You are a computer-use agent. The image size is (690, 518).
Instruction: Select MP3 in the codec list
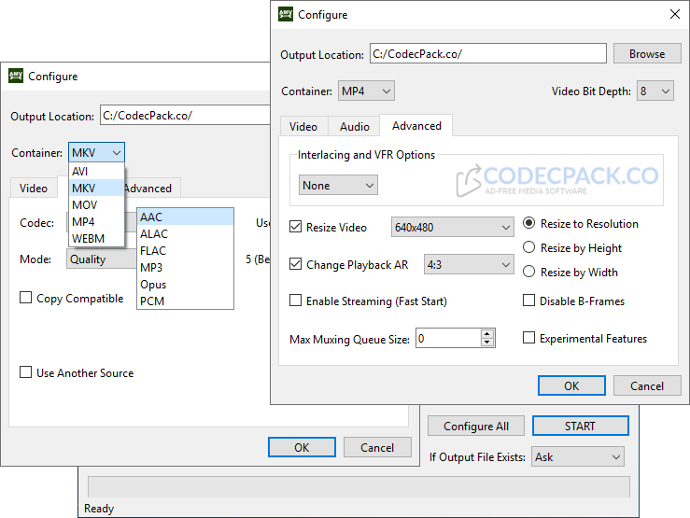185,267
